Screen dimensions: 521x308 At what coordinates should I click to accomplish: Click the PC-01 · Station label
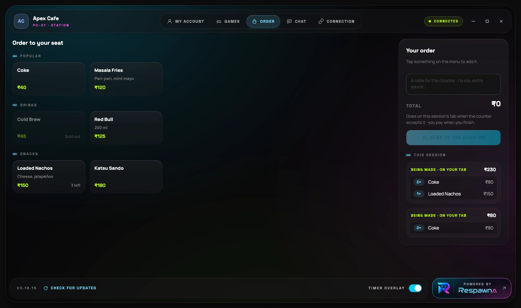tap(51, 25)
